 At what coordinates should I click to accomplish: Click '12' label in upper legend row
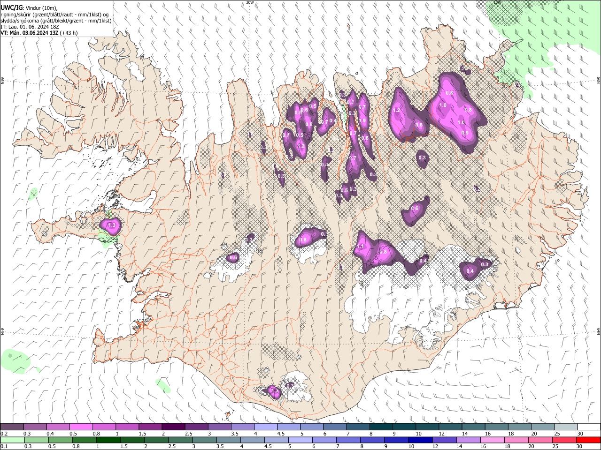(441, 434)
